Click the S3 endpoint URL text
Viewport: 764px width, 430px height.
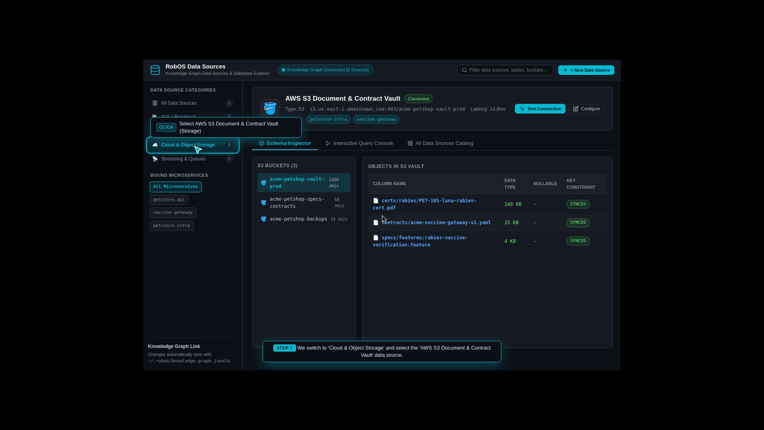(387, 109)
